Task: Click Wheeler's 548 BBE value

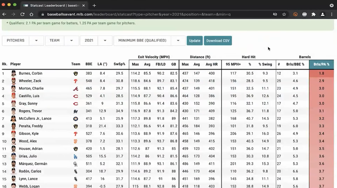Action: [89, 81]
